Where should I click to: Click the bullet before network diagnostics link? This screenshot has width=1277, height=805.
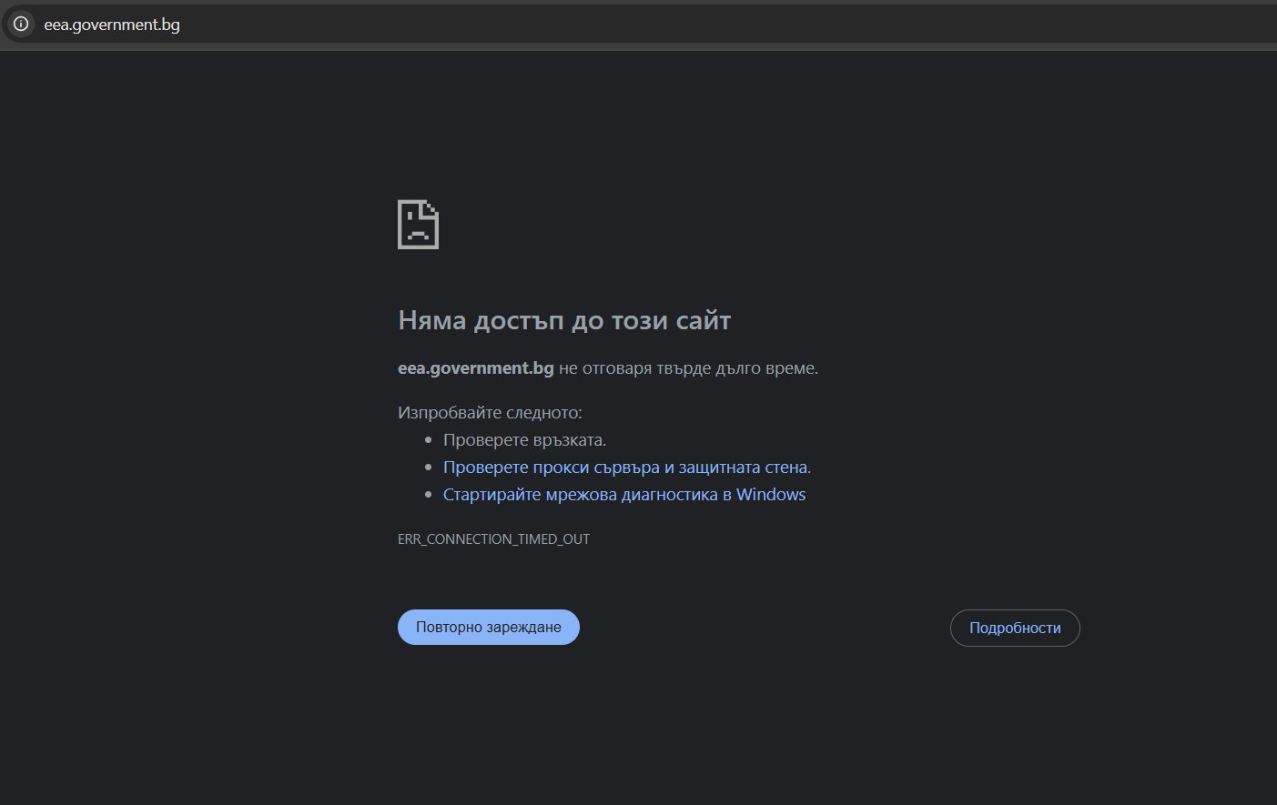(x=429, y=495)
